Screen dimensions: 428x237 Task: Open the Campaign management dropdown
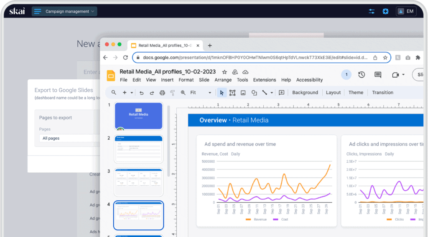click(64, 11)
